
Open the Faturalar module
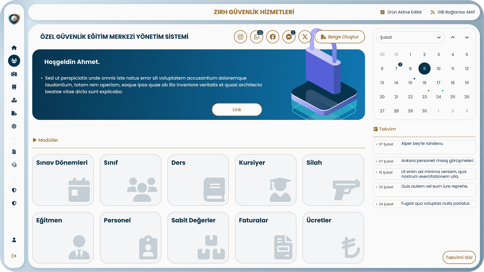click(265, 237)
